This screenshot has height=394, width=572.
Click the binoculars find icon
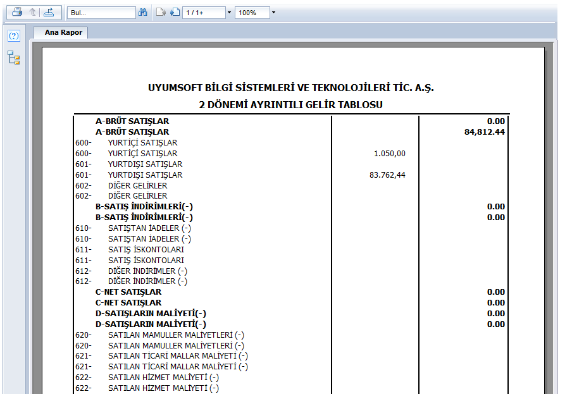pos(143,13)
